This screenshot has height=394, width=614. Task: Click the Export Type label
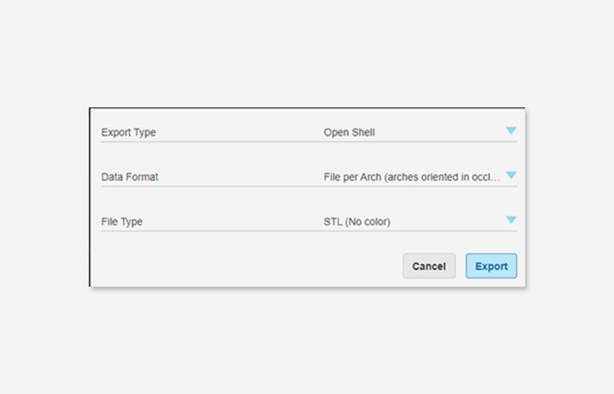point(128,132)
